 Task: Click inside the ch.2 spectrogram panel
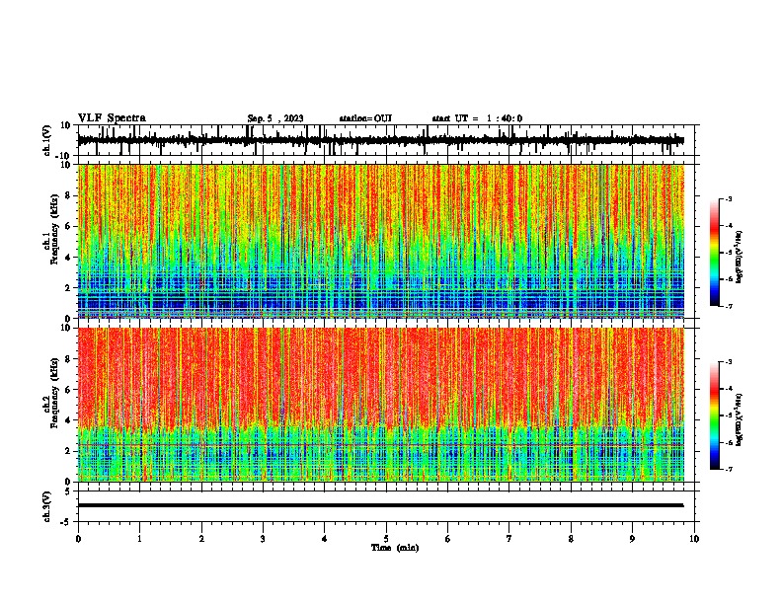(380, 405)
